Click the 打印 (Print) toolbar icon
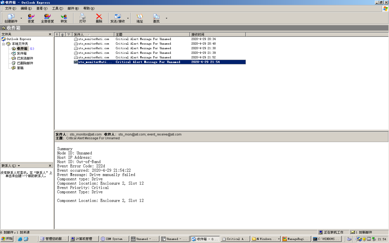Viewport: 389px width, 243px height. coord(83,18)
